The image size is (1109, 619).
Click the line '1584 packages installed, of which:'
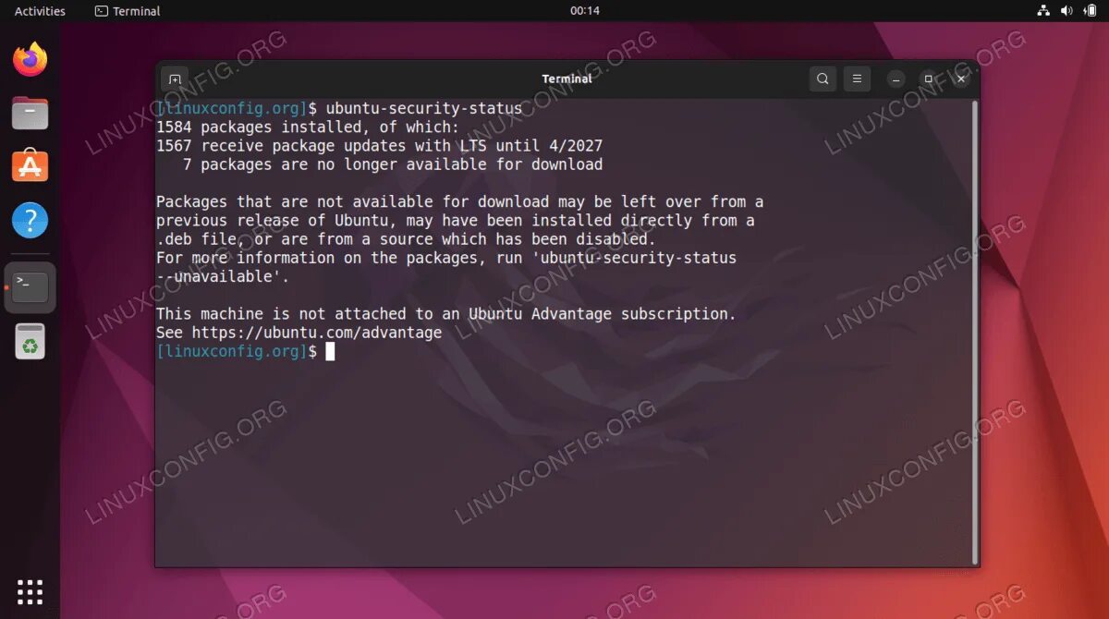click(308, 127)
